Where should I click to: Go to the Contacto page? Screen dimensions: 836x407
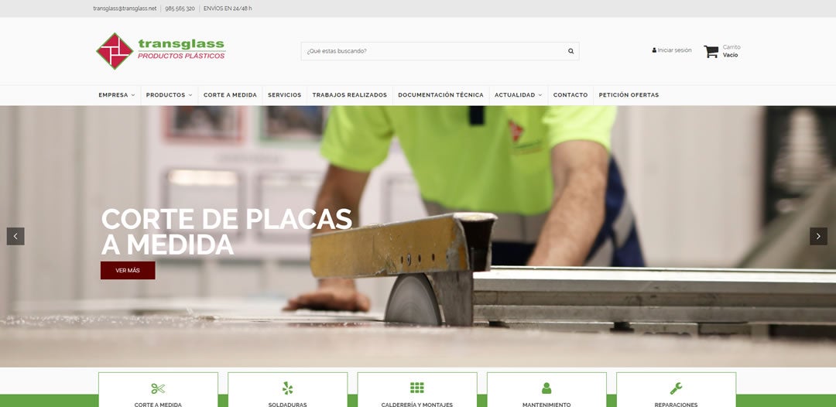click(570, 95)
